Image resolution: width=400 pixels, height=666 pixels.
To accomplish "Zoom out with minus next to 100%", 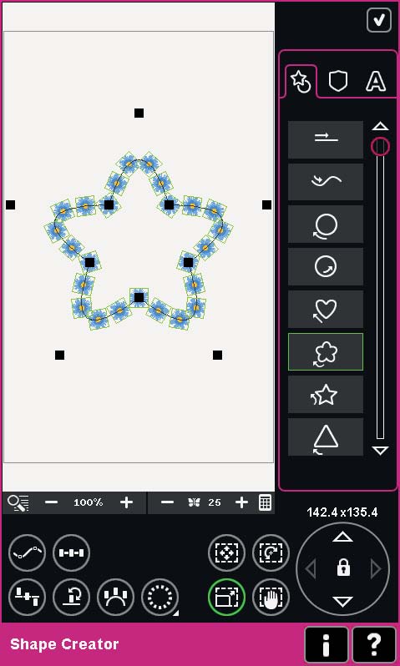I will [x=51, y=502].
